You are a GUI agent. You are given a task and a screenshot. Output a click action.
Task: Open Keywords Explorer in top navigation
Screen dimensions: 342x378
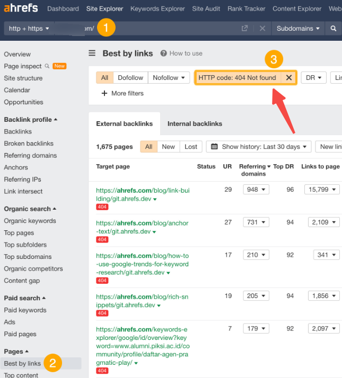pos(157,8)
